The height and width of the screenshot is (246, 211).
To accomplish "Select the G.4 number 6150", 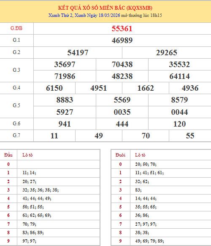I will point(54,88).
